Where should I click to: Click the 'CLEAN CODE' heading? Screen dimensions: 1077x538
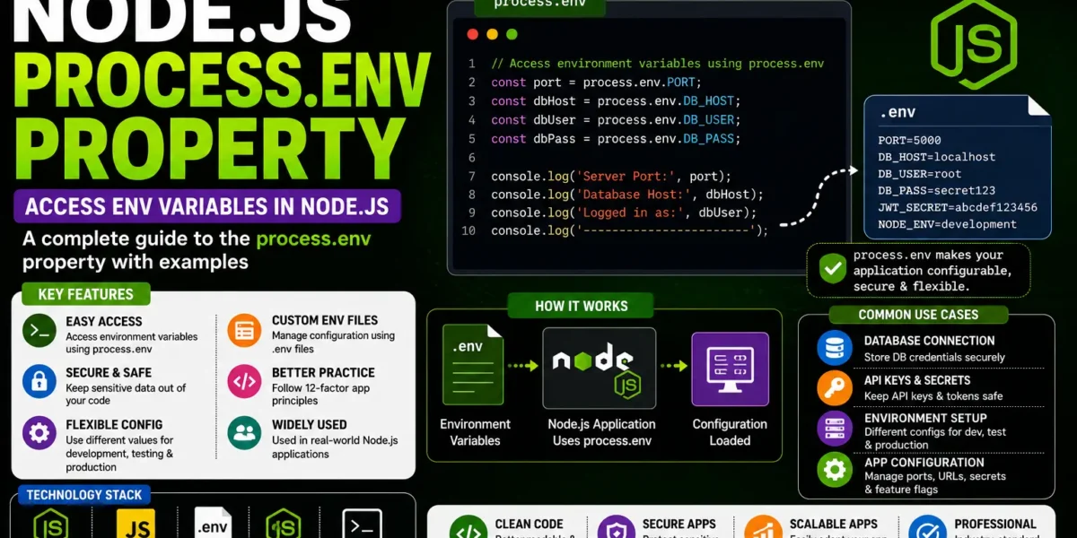click(x=530, y=524)
